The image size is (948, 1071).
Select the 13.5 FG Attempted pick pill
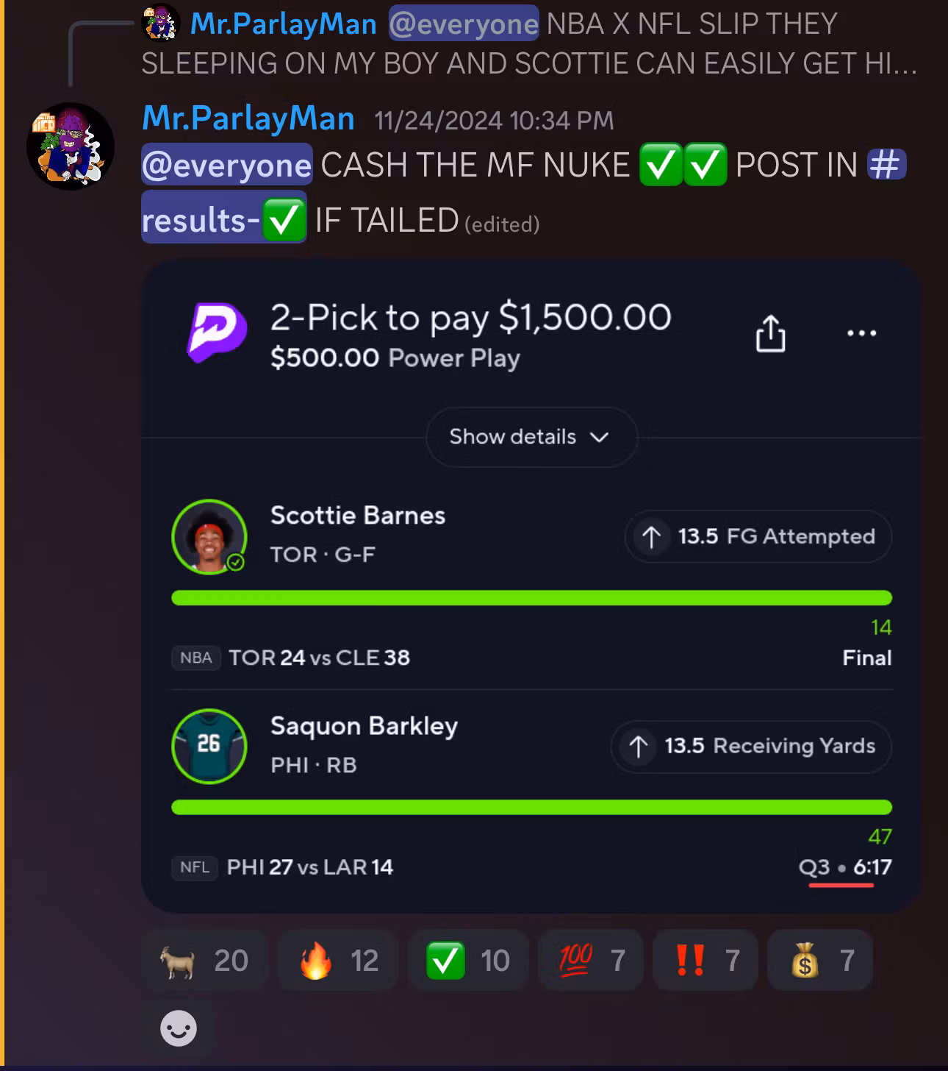click(x=758, y=536)
